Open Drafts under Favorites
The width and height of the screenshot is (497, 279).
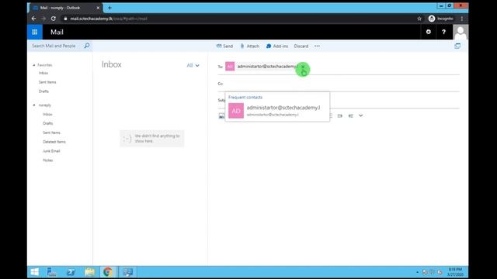(x=43, y=91)
